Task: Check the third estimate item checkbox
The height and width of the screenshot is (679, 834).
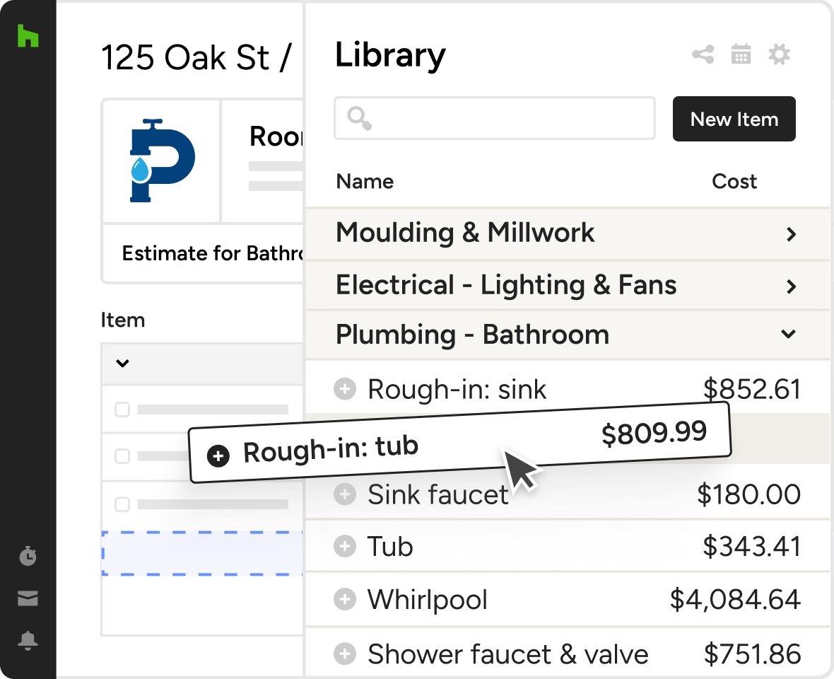Action: 121,504
